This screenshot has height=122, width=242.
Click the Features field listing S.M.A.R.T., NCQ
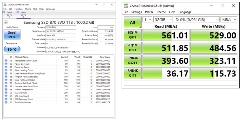coord(80,52)
